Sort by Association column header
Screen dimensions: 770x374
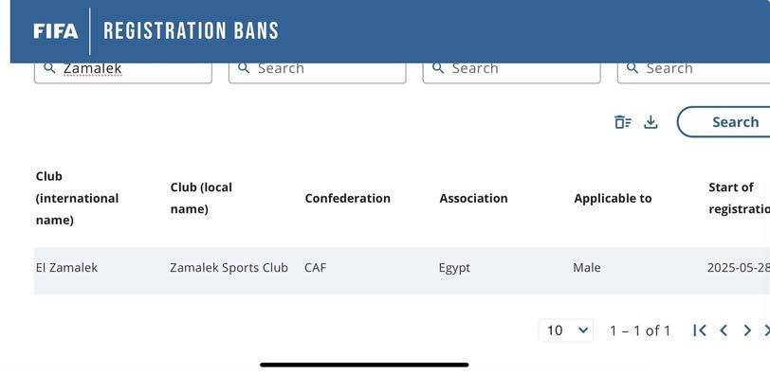(473, 199)
